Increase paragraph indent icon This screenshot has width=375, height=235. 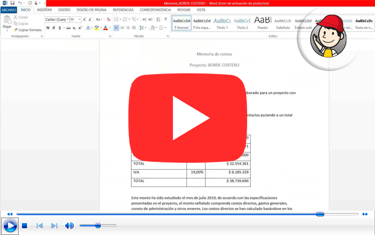(150, 19)
